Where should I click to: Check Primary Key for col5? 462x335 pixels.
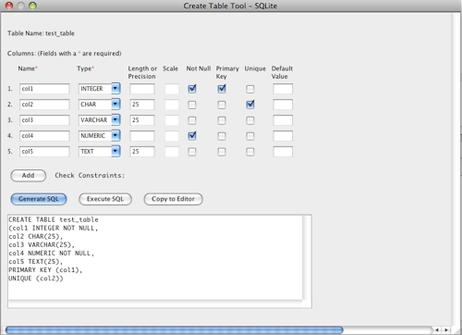coord(222,152)
